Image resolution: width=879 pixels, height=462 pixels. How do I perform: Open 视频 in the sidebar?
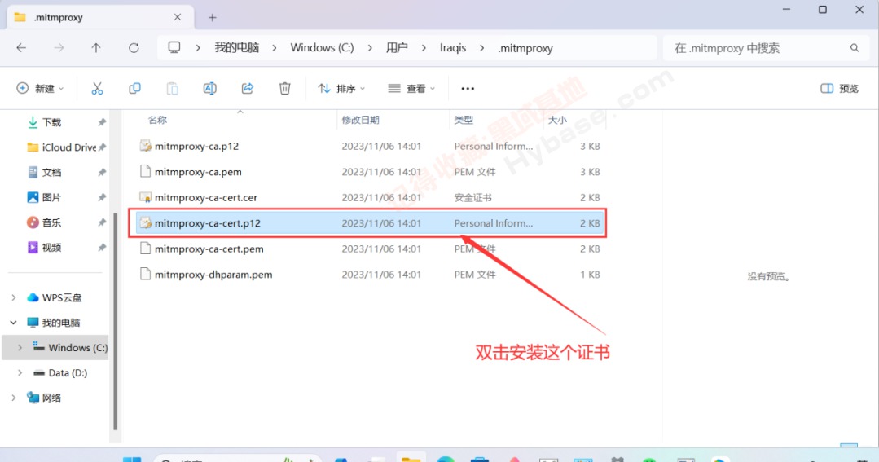tap(51, 247)
